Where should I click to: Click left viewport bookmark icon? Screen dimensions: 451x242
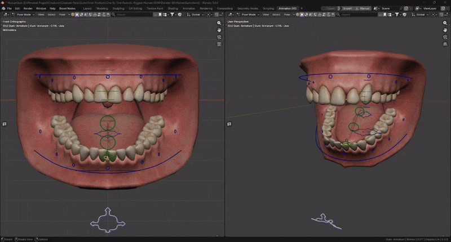pyautogui.click(x=160, y=15)
